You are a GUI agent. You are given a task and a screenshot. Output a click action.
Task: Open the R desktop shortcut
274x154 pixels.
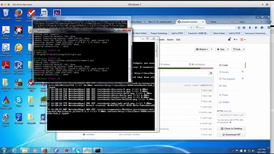18,67
